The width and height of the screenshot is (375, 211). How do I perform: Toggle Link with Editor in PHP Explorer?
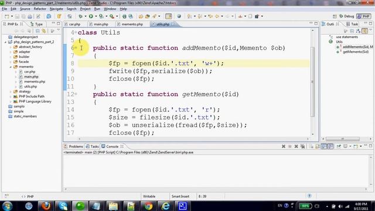coord(44,31)
